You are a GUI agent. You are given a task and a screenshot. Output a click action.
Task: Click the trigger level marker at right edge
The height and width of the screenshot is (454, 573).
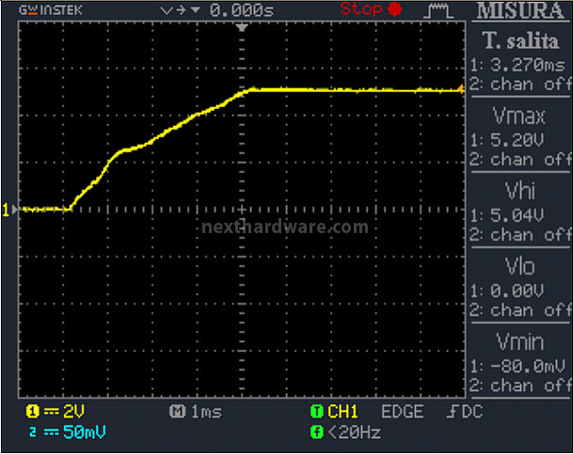click(x=461, y=88)
